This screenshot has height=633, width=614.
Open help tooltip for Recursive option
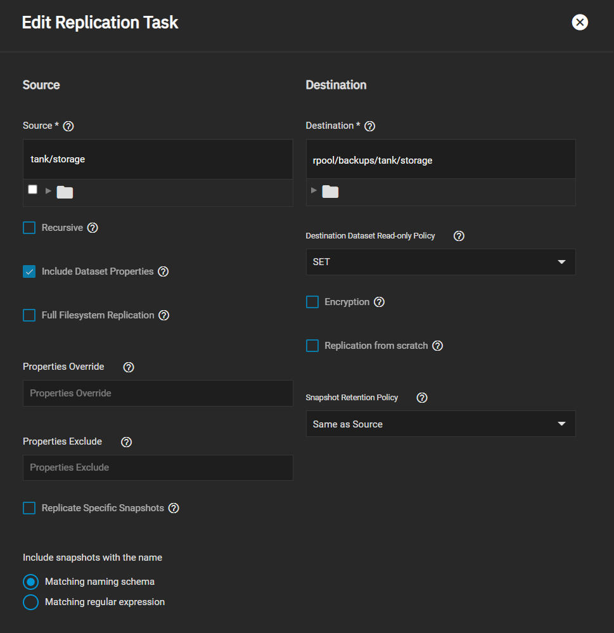pyautogui.click(x=93, y=228)
